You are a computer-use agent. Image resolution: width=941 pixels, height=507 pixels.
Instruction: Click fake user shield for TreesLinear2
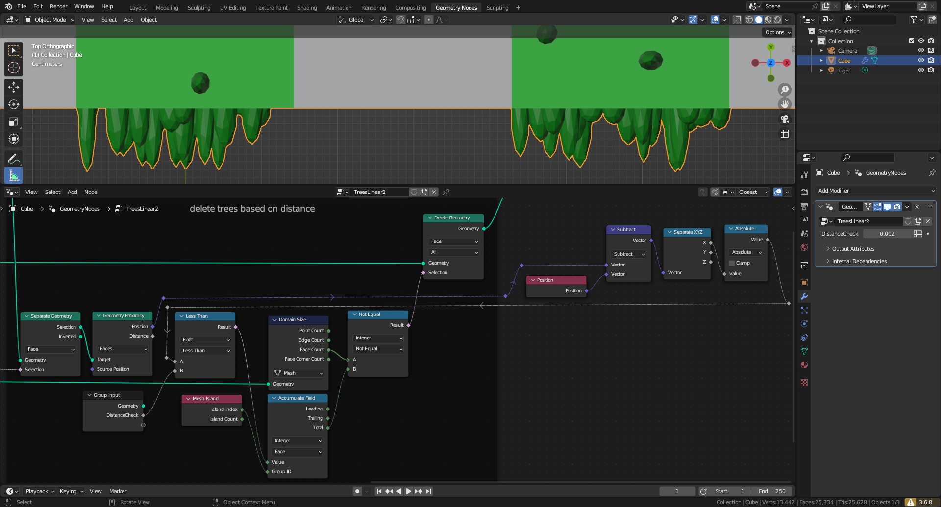[414, 192]
